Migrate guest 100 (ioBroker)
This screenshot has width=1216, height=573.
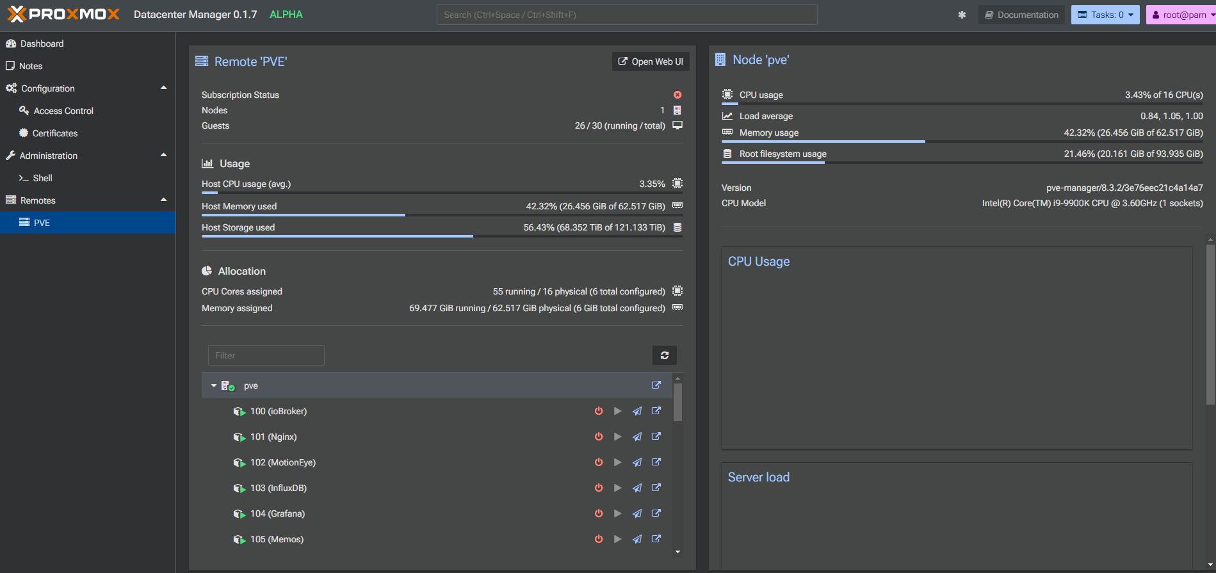tap(637, 411)
